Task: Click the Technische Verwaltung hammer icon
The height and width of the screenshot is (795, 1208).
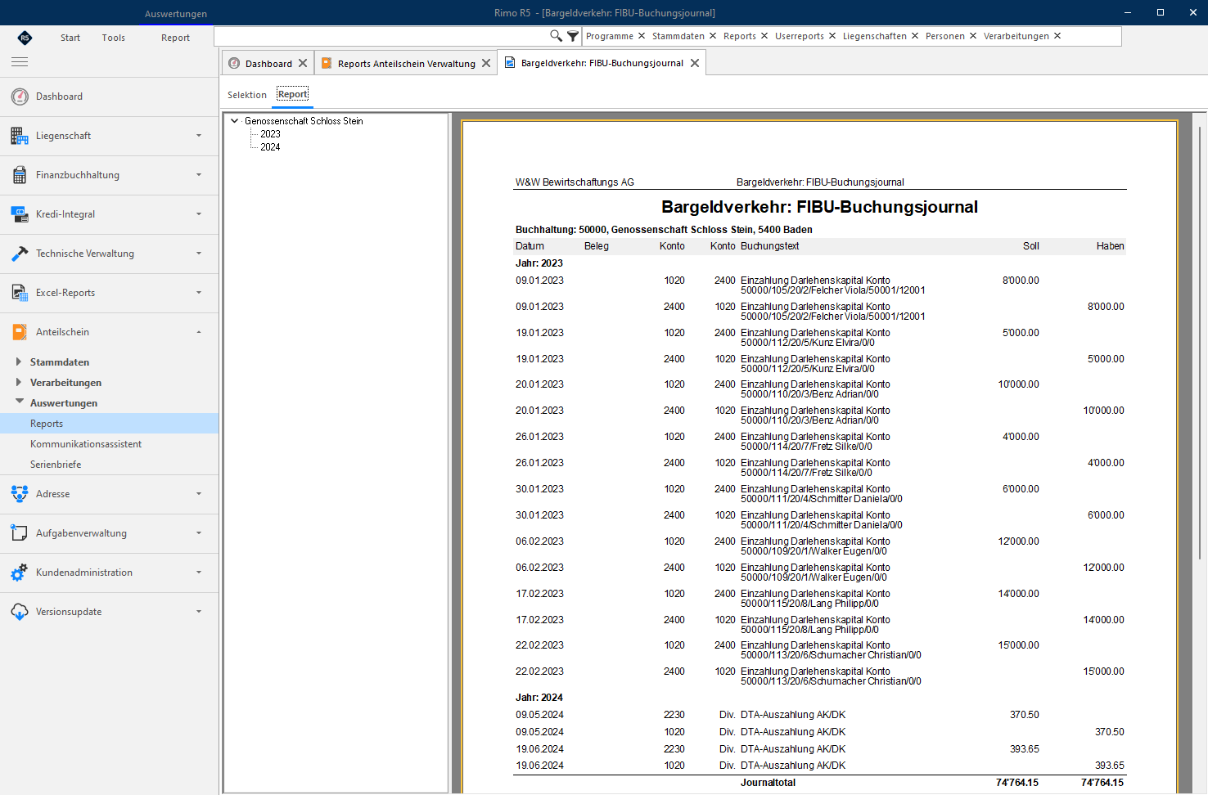Action: [x=20, y=254]
